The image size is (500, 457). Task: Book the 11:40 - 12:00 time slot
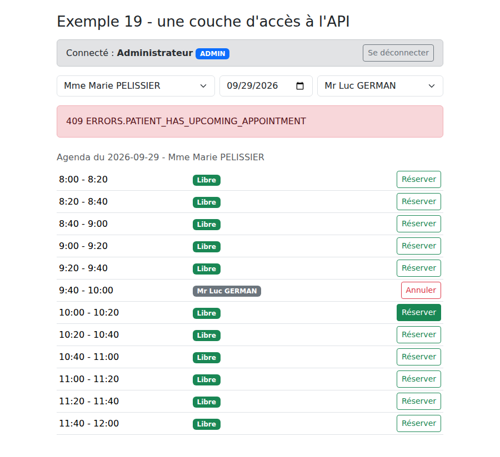tap(419, 423)
